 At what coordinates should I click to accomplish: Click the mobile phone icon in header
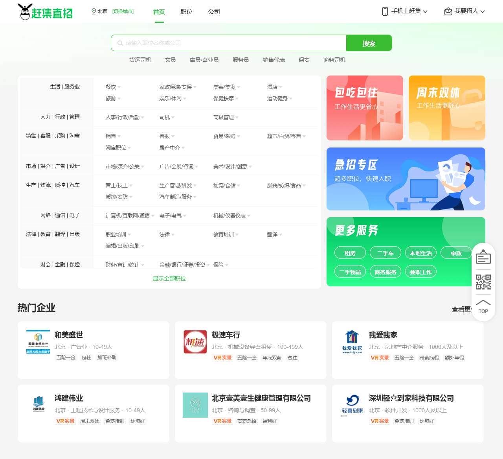point(385,11)
